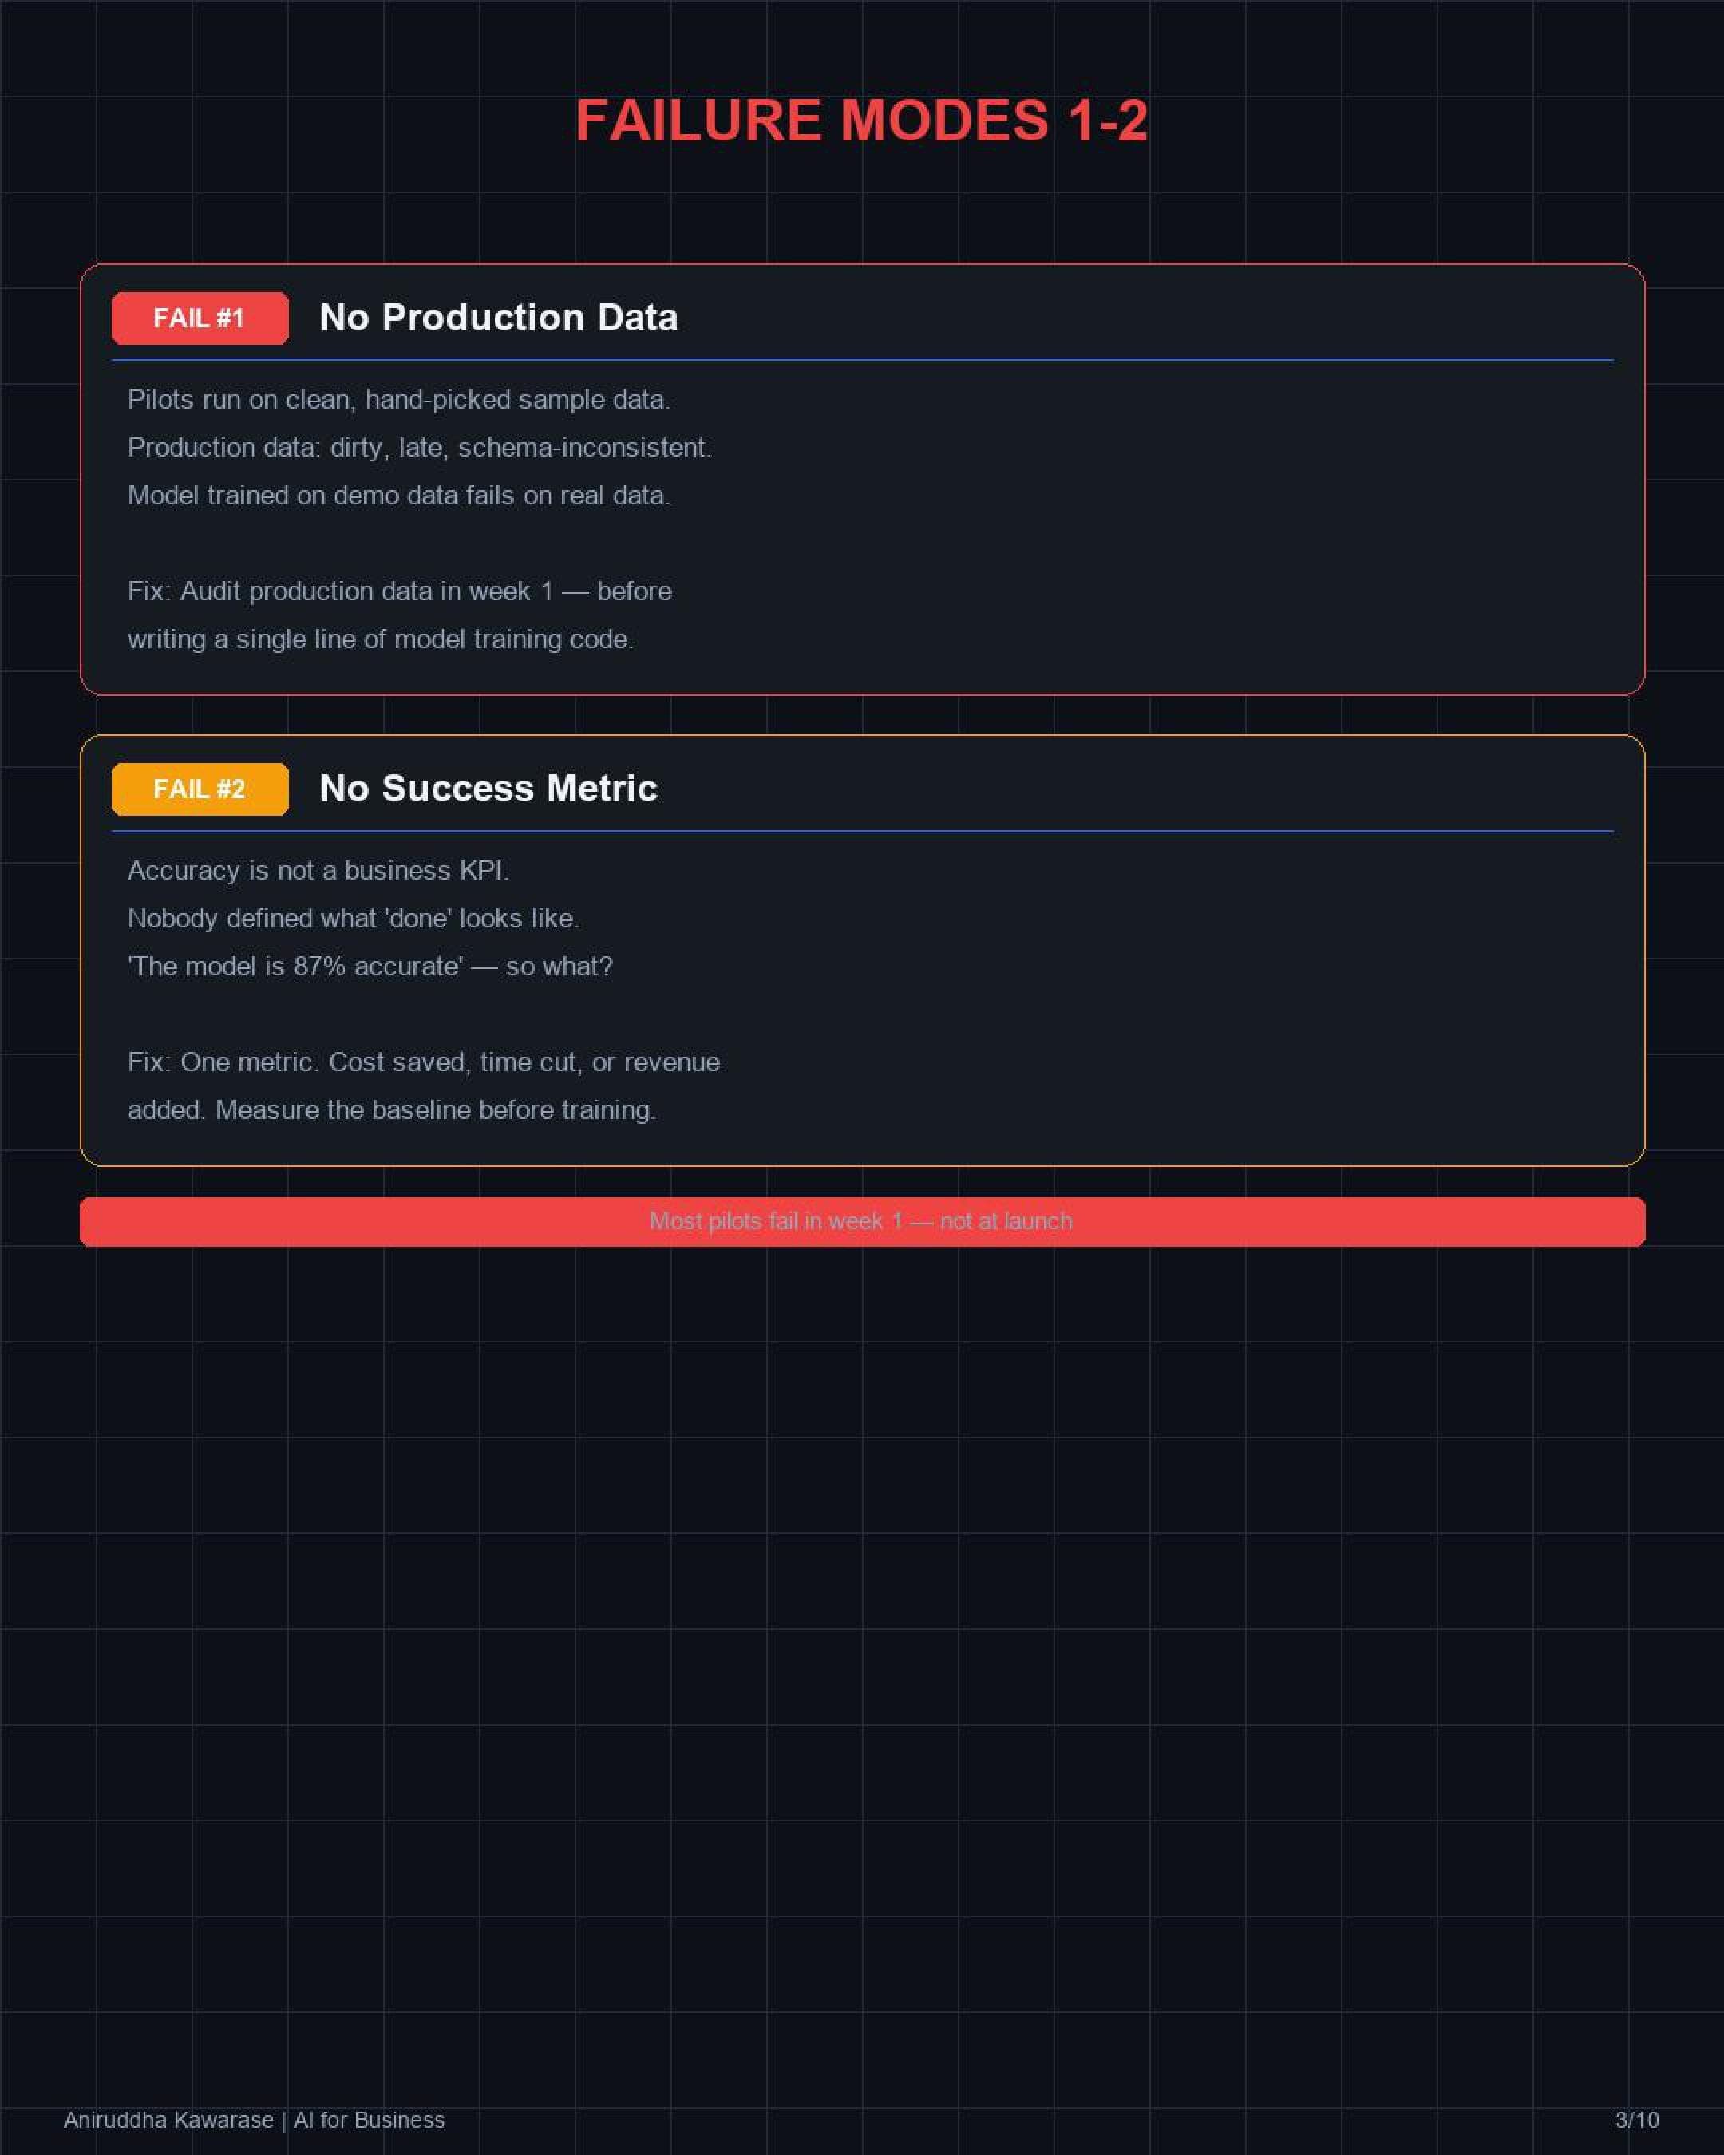This screenshot has height=2155, width=1724.
Task: Select the FAILURE MODES 1-2 title
Action: click(x=861, y=121)
